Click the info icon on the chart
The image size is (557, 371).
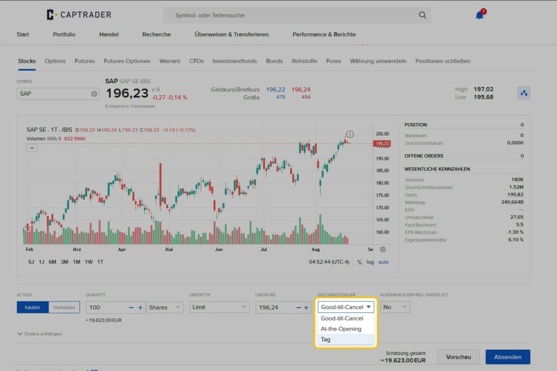coord(350,134)
